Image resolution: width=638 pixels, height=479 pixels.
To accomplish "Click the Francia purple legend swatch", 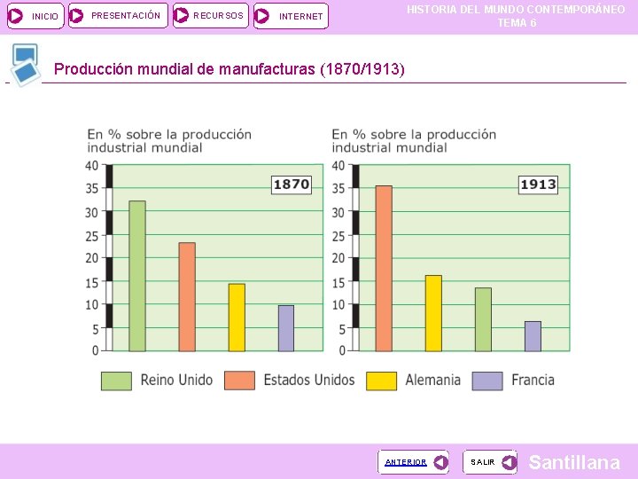I will coord(487,381).
